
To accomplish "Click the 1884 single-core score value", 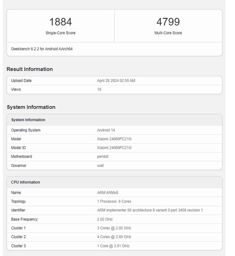I will (x=60, y=22).
